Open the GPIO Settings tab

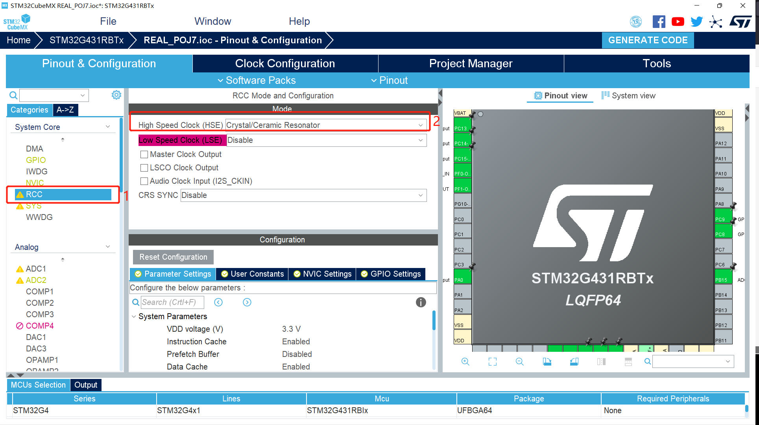(x=391, y=274)
